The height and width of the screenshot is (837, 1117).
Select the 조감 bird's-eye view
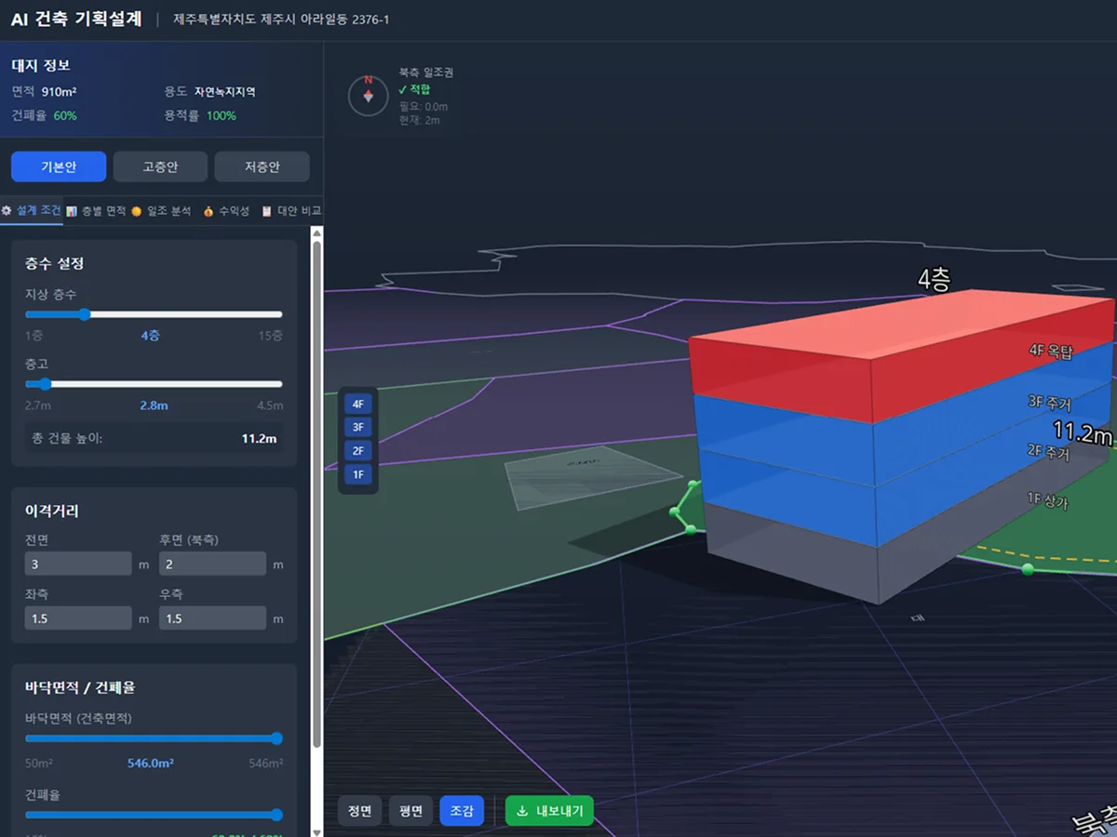tap(462, 811)
